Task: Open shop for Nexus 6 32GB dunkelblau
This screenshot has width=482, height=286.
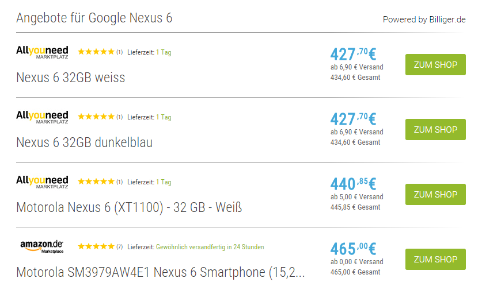Action: point(435,130)
